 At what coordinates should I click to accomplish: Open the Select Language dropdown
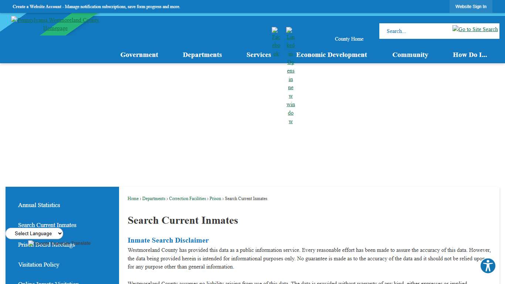(34, 233)
